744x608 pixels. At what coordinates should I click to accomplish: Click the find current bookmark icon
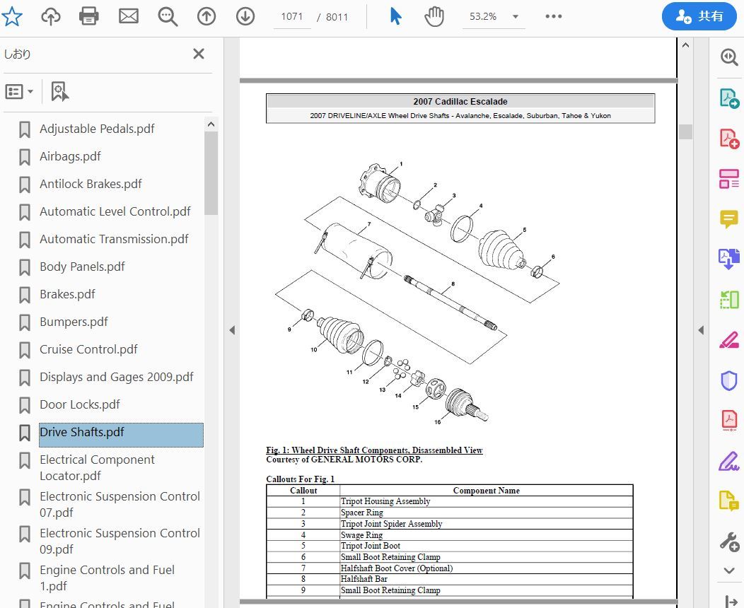[x=60, y=91]
